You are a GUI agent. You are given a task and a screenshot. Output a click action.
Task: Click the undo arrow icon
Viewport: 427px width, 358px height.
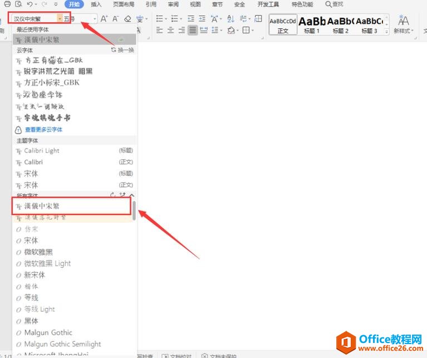pyautogui.click(x=30, y=4)
